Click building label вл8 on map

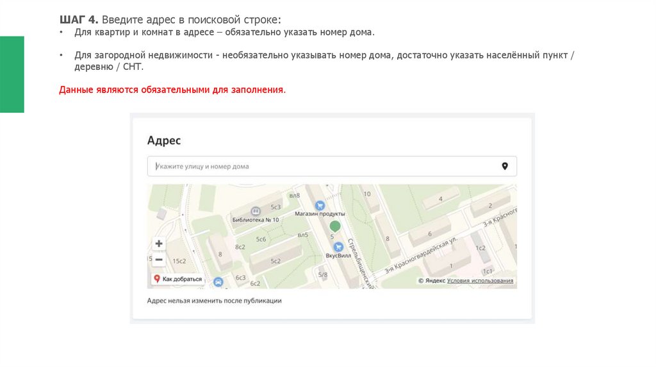click(x=295, y=196)
